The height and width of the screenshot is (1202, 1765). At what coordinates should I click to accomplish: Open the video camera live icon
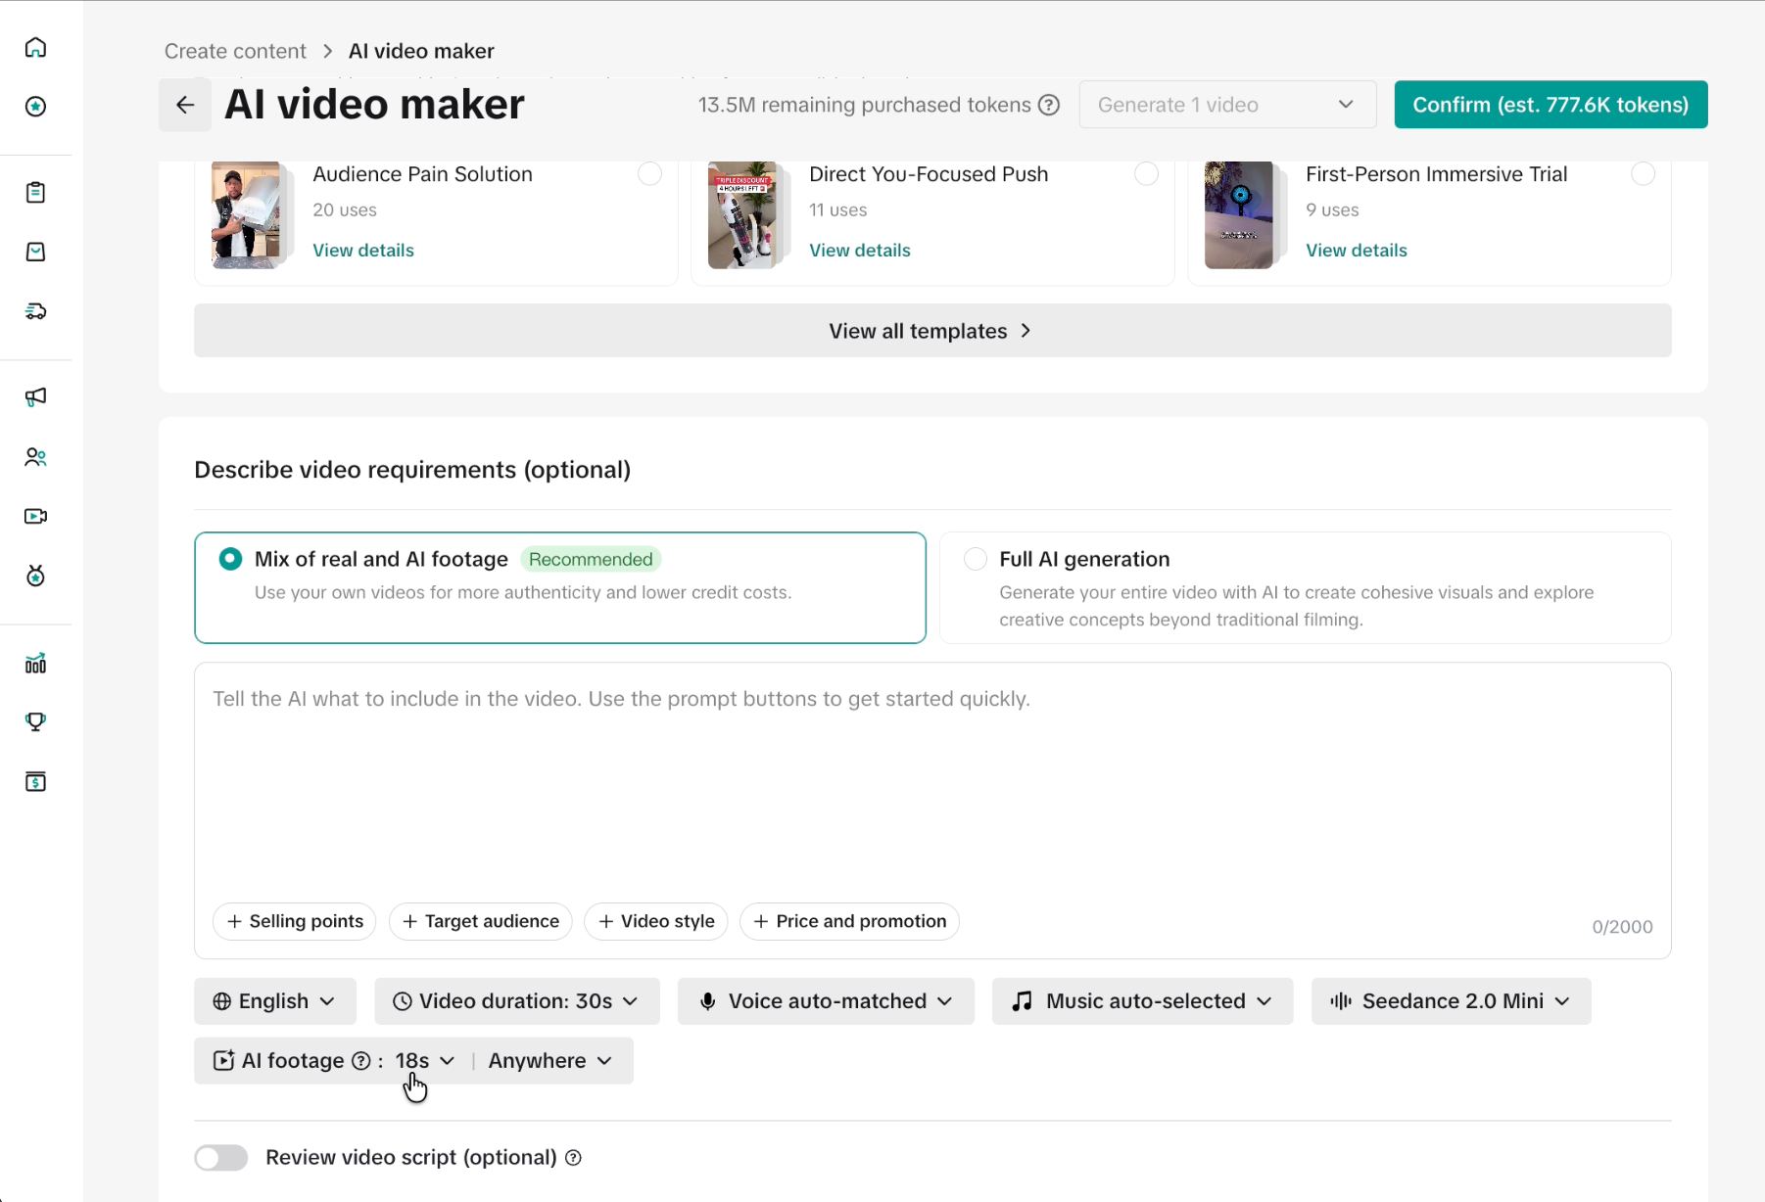[x=35, y=516]
